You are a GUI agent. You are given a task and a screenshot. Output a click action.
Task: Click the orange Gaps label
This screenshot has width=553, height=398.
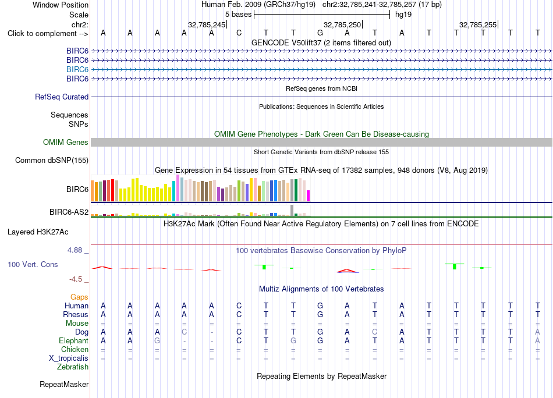coord(79,297)
